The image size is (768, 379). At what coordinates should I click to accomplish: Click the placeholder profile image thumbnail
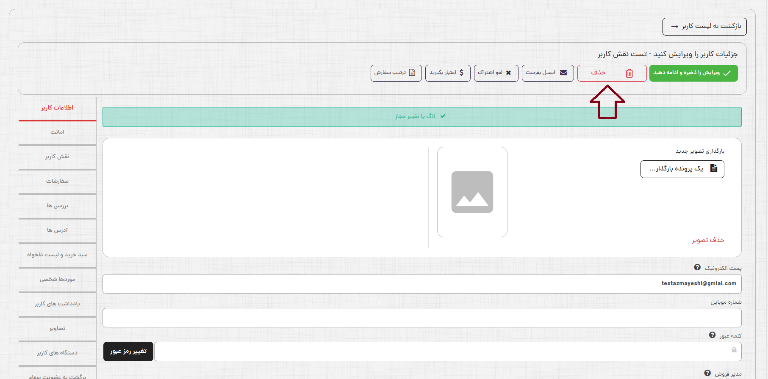pyautogui.click(x=472, y=192)
